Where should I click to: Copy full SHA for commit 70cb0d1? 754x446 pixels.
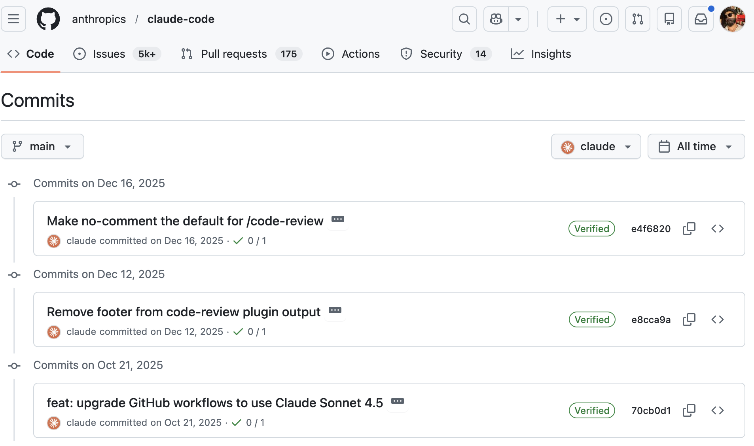[x=689, y=410]
